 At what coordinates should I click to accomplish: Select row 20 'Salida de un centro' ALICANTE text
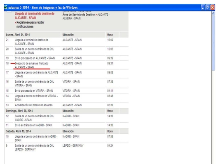[34, 51]
